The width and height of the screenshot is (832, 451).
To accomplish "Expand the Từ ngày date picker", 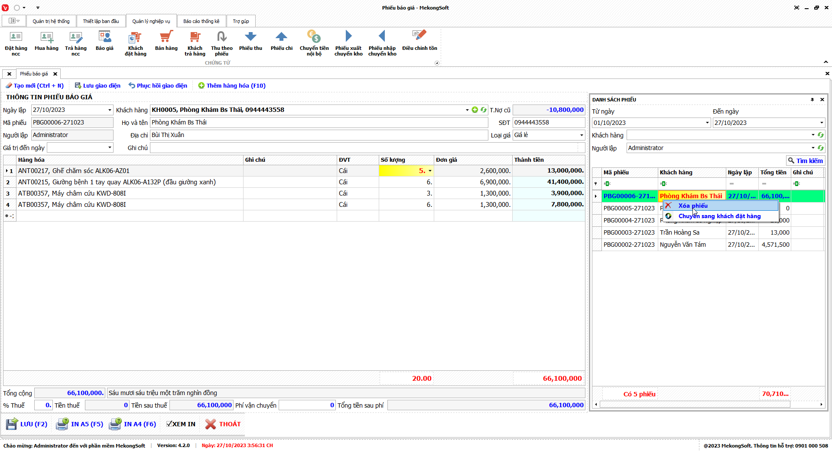I will [x=707, y=123].
